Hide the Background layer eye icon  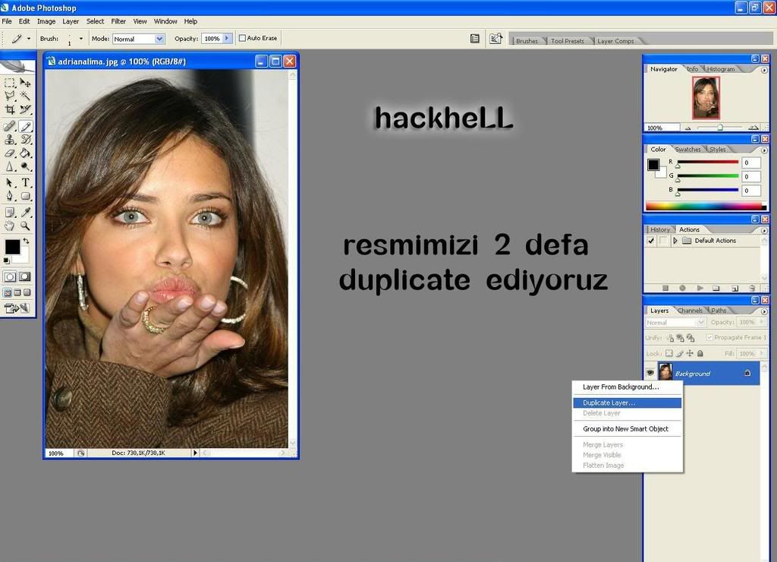[x=650, y=373]
